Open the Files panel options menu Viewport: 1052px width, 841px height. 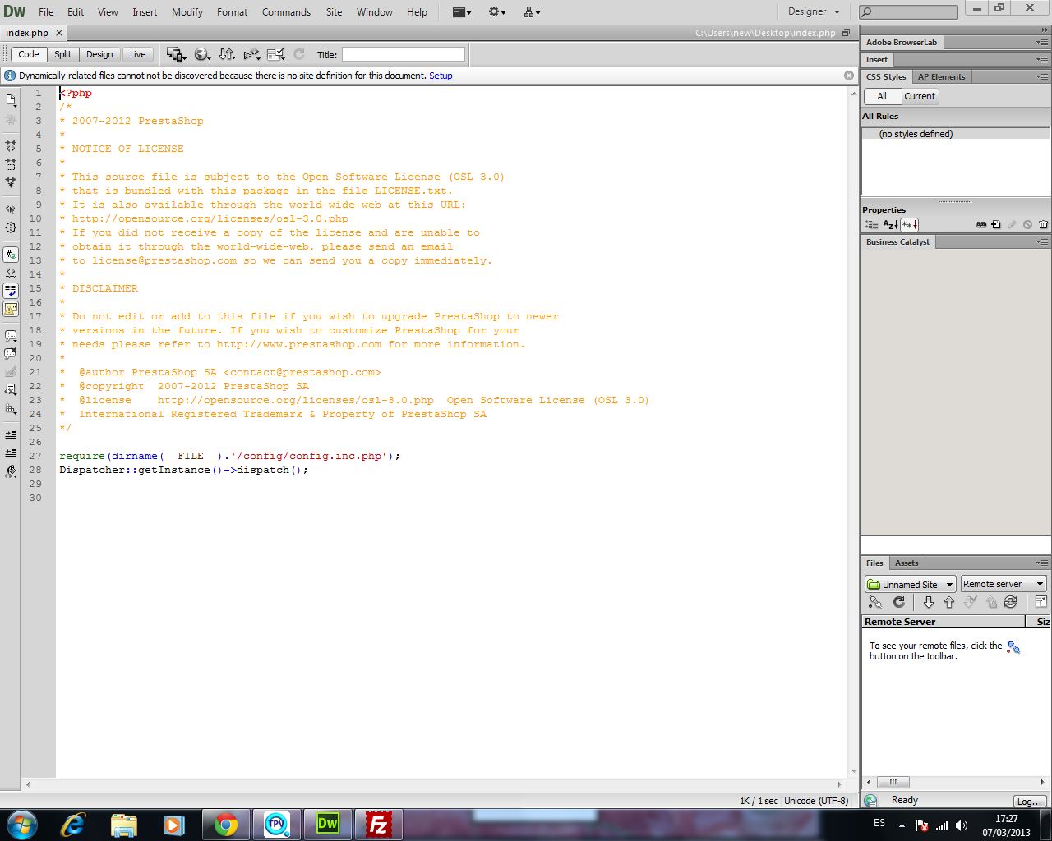point(1042,563)
